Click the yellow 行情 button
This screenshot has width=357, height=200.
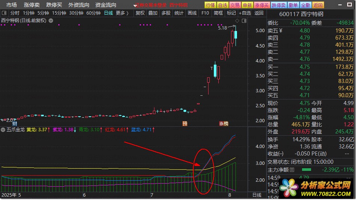pos(210,5)
